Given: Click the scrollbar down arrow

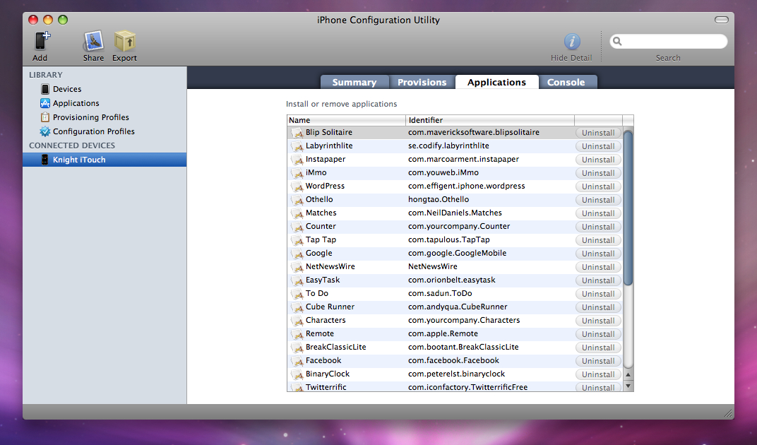Looking at the screenshot, I should [x=628, y=386].
